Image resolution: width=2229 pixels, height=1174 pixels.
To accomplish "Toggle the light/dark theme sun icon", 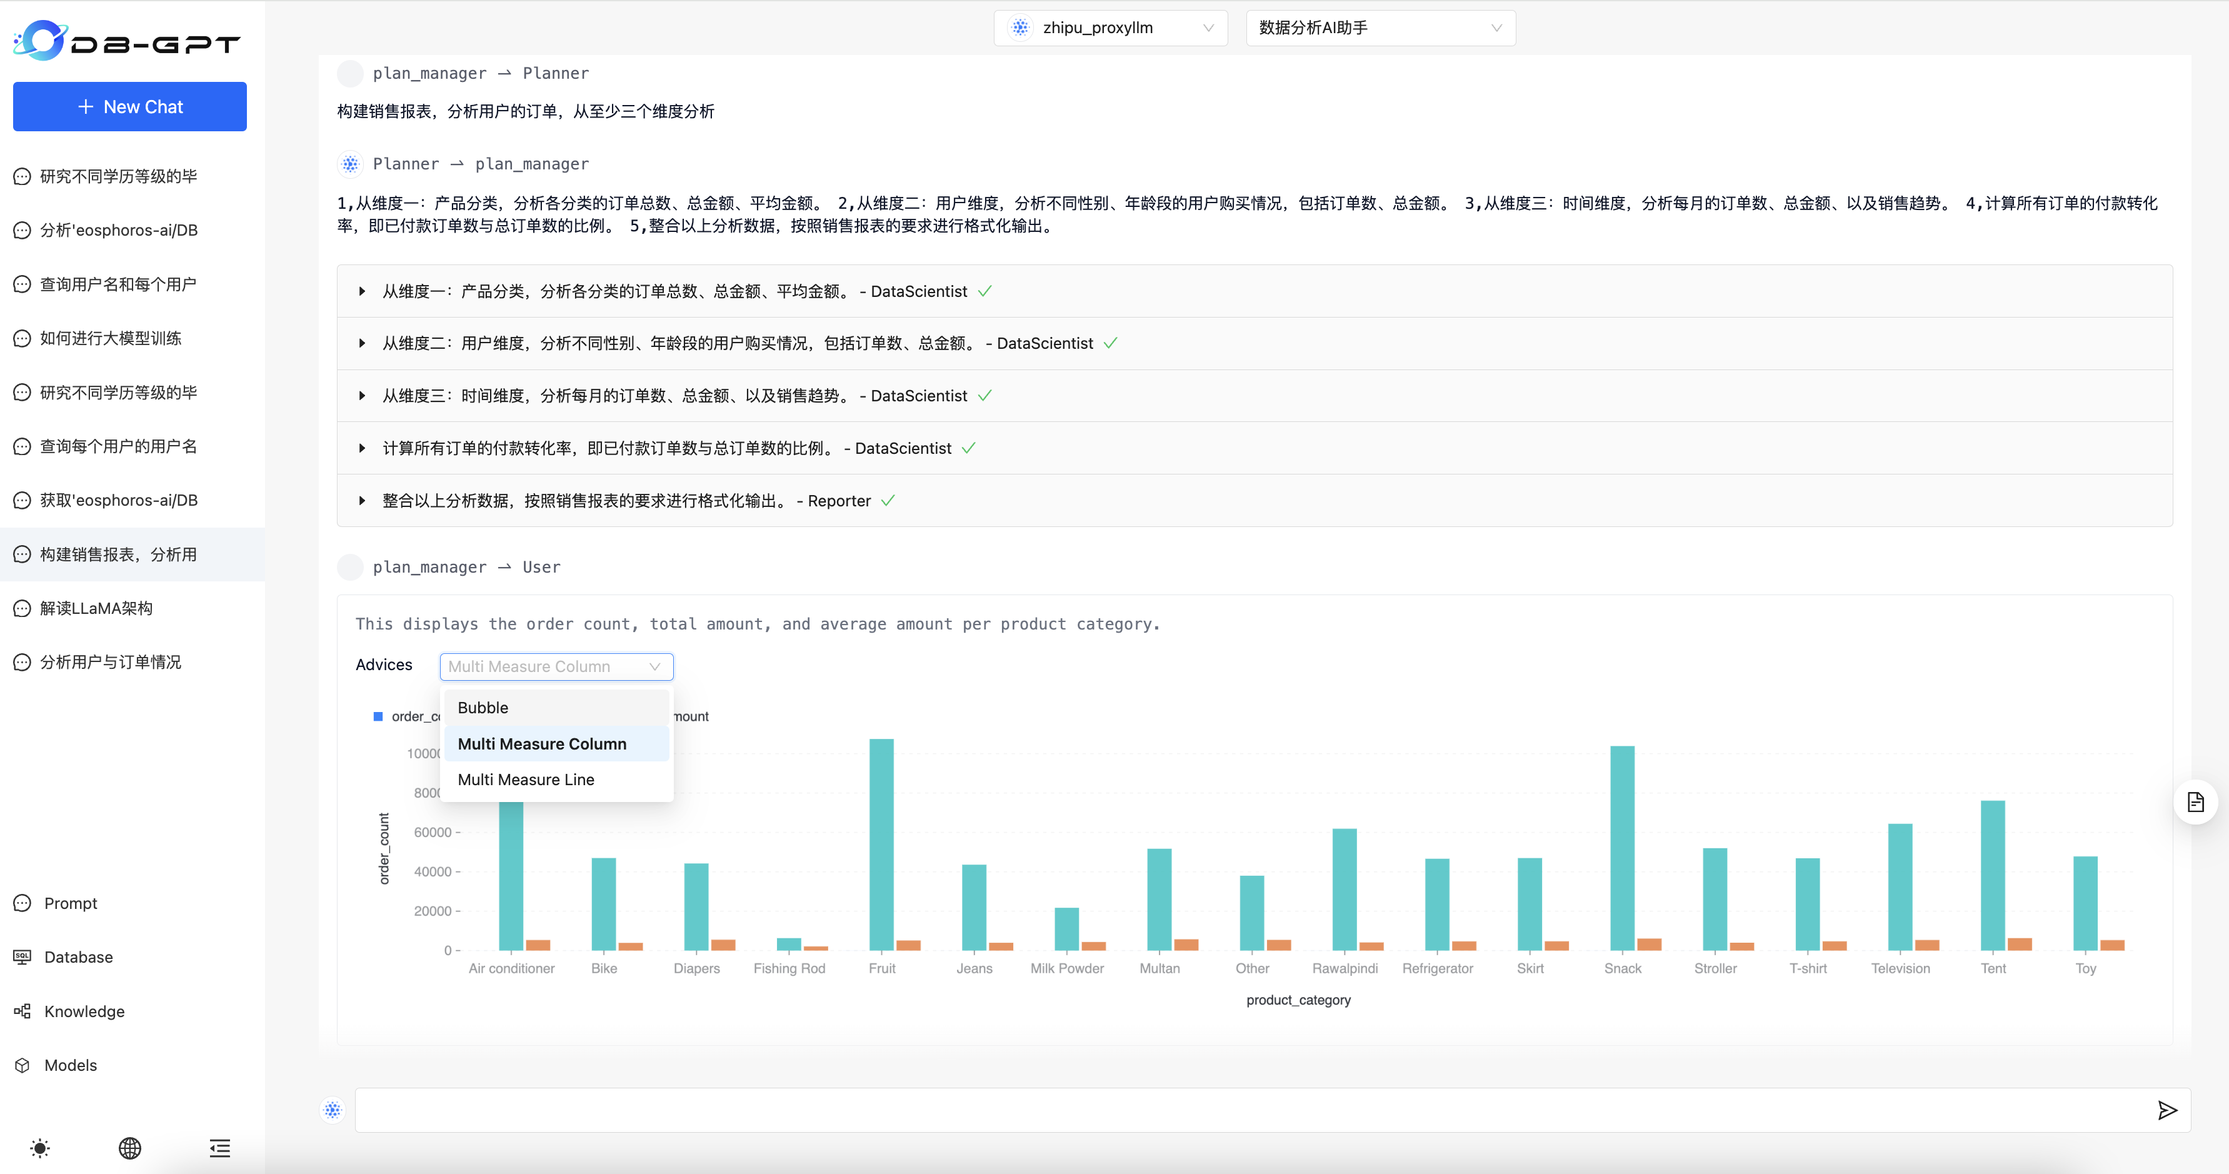I will tap(40, 1148).
